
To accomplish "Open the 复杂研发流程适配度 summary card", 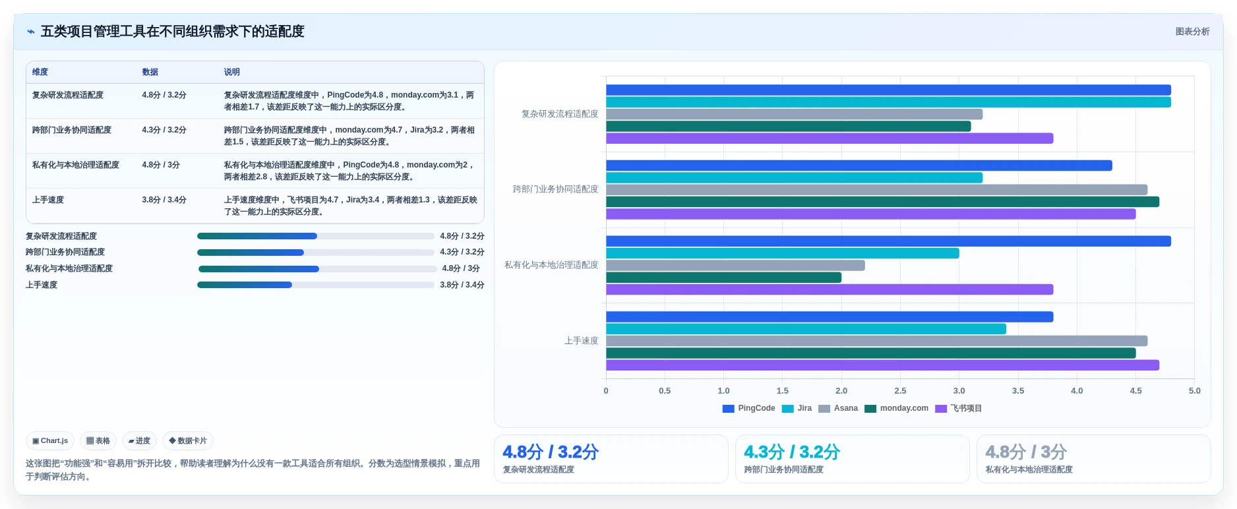I will [x=611, y=459].
